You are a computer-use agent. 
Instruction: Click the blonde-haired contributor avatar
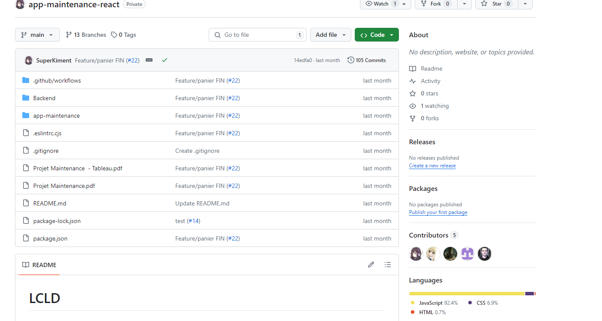[x=433, y=254]
